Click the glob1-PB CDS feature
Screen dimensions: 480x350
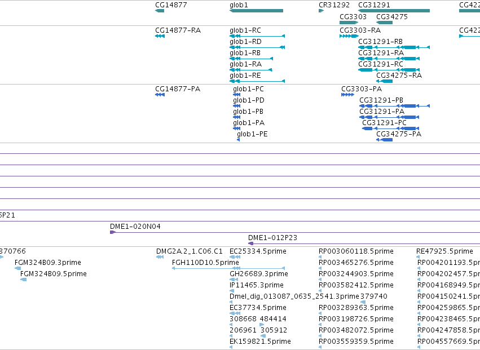tap(237, 117)
